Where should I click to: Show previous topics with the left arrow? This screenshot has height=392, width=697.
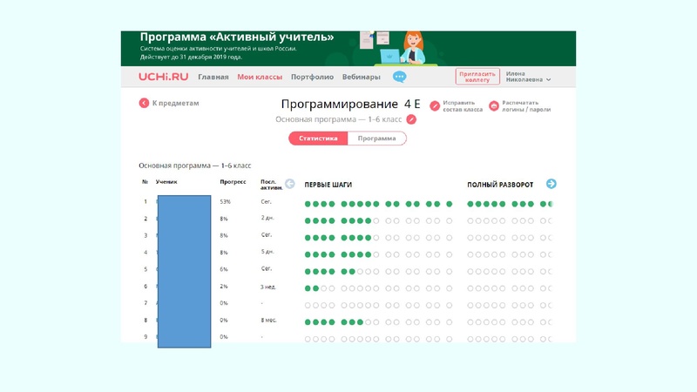tap(290, 184)
